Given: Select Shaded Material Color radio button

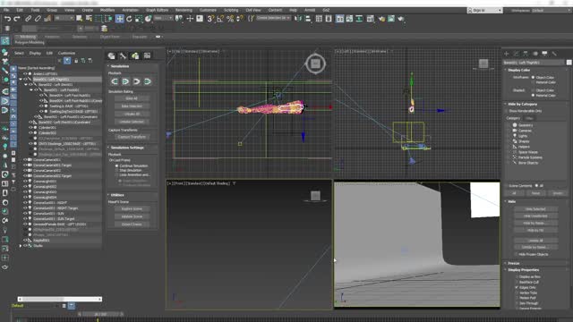Looking at the screenshot, I should tap(533, 96).
